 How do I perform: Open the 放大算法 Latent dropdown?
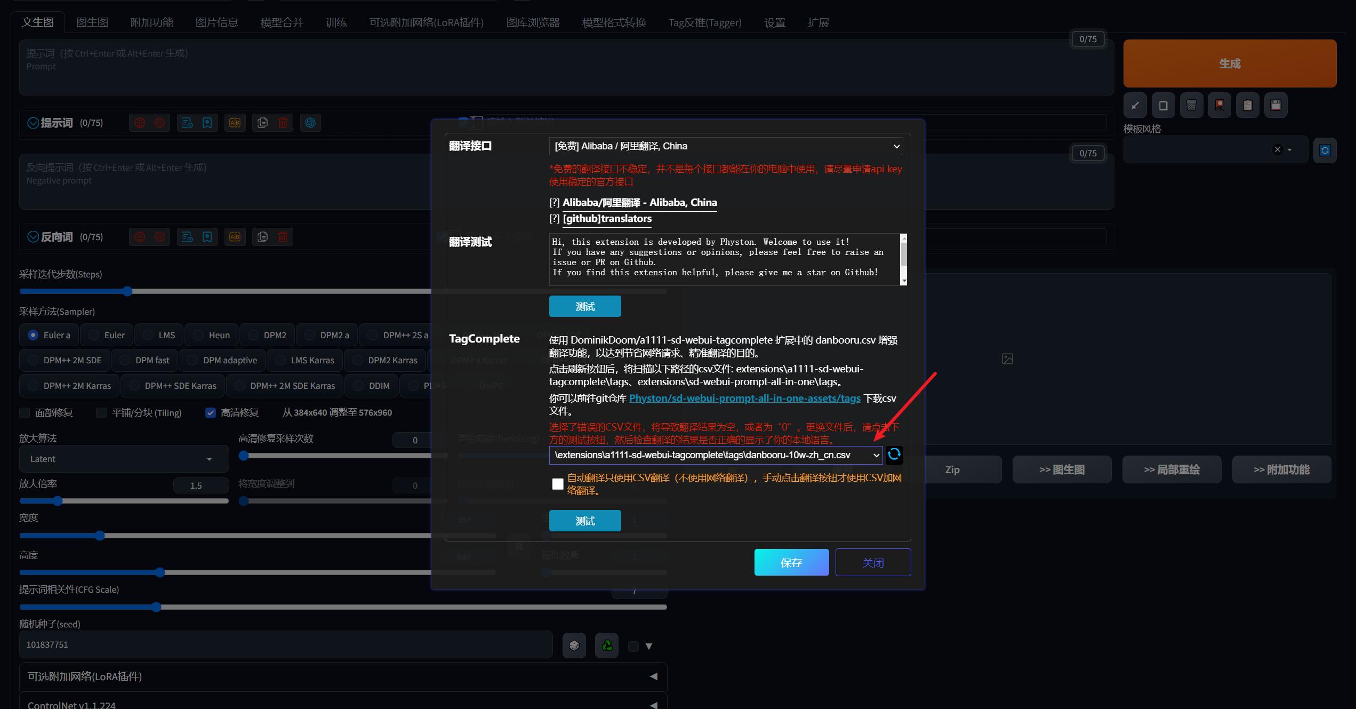(x=124, y=459)
